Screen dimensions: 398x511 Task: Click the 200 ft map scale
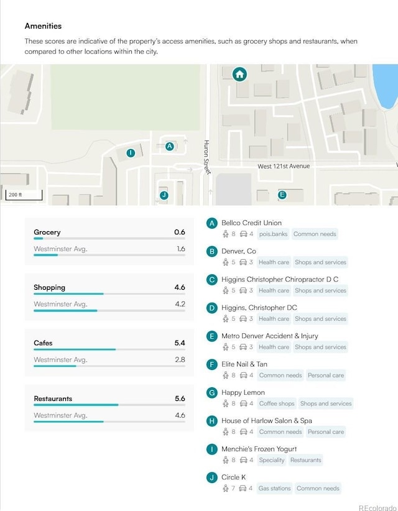24,195
